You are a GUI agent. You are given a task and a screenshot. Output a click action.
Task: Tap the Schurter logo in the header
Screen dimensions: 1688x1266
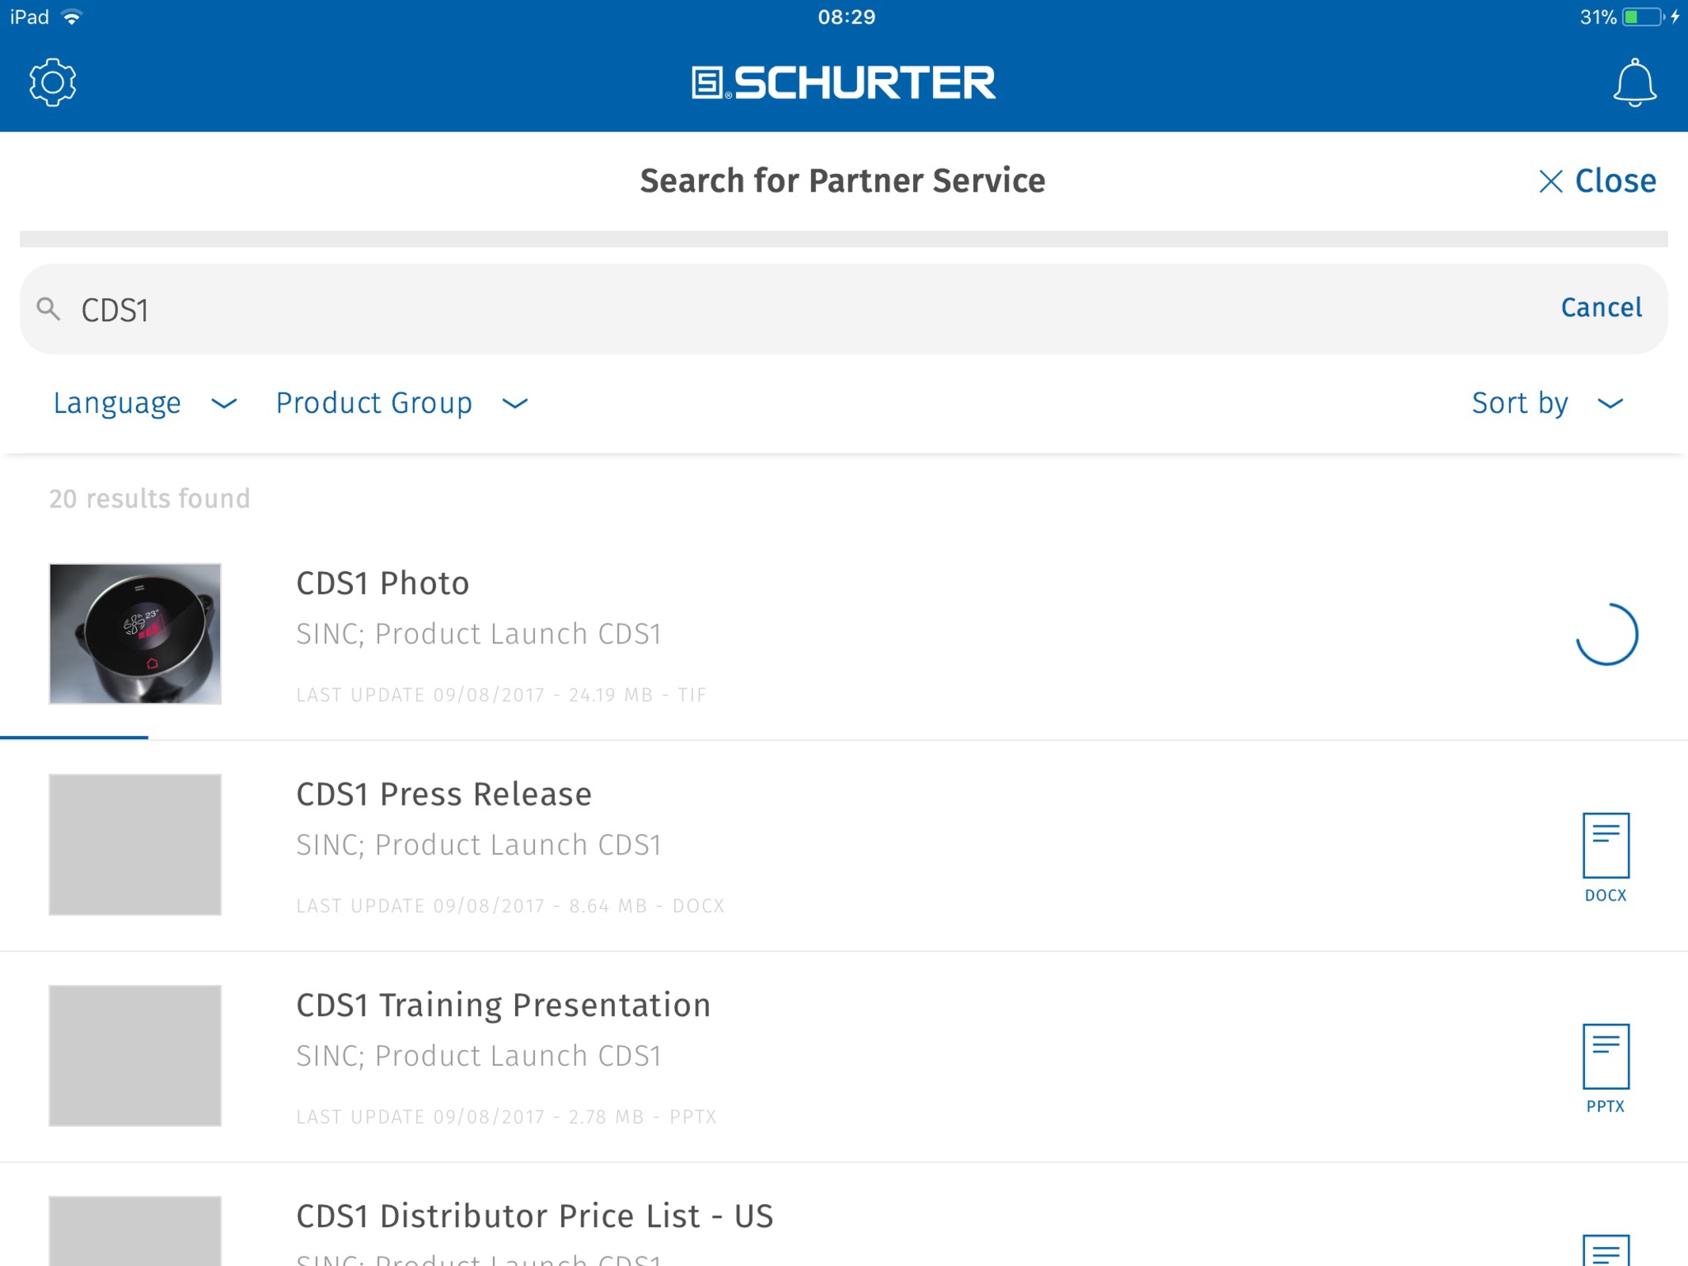844,82
